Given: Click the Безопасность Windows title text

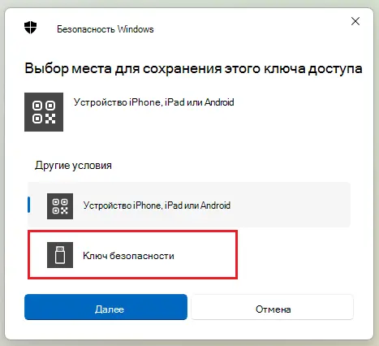Looking at the screenshot, I should pos(106,29).
